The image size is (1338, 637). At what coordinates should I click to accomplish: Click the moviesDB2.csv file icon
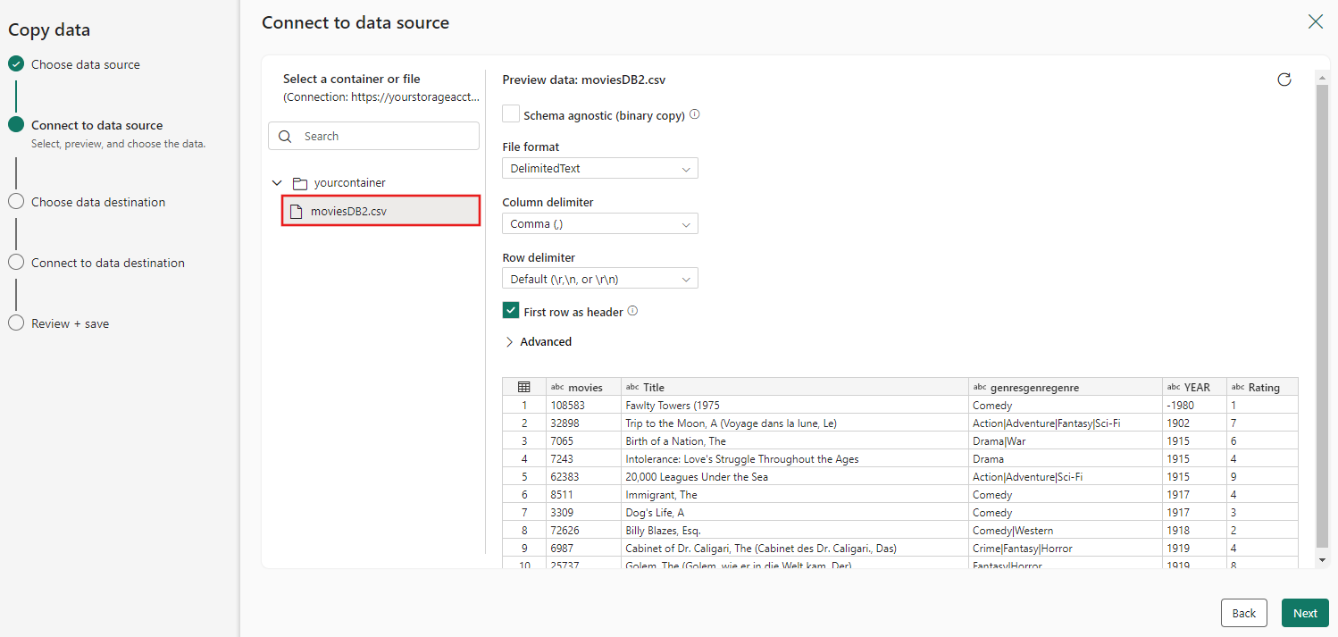pos(296,212)
